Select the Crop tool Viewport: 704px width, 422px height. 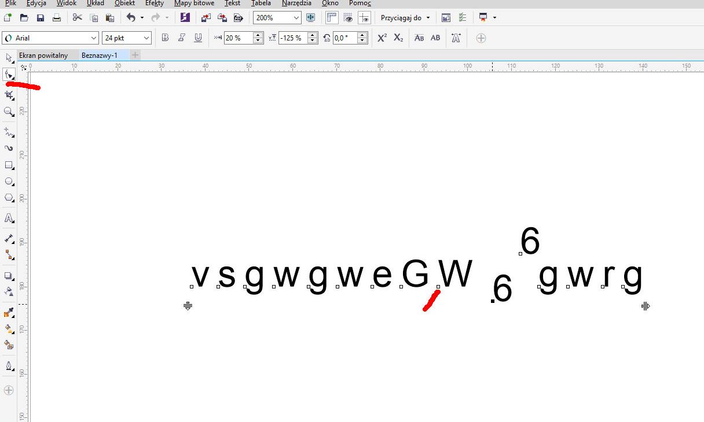pyautogui.click(x=9, y=95)
